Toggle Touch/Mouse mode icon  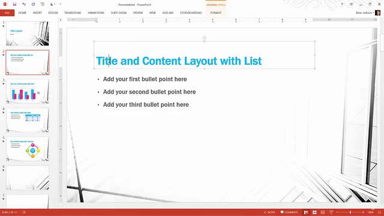[x=52, y=4]
